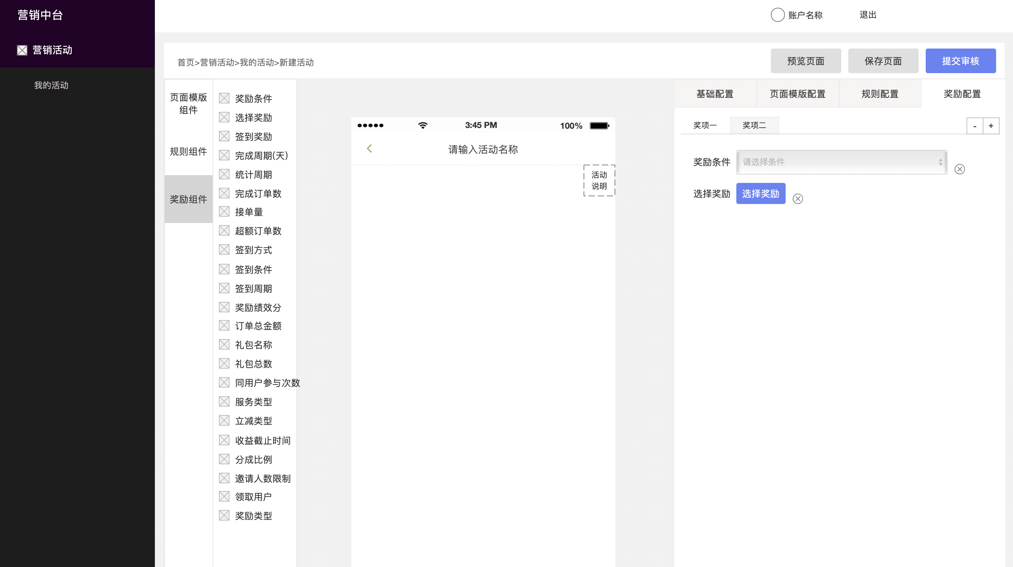Switch to the 规则配置 tab
The height and width of the screenshot is (567, 1013).
880,94
